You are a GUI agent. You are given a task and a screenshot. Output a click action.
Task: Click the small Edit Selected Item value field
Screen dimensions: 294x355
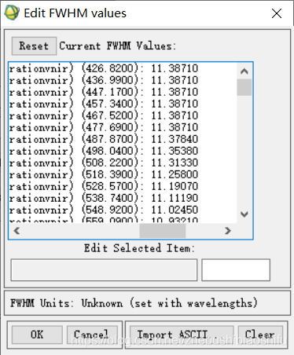coord(236,270)
